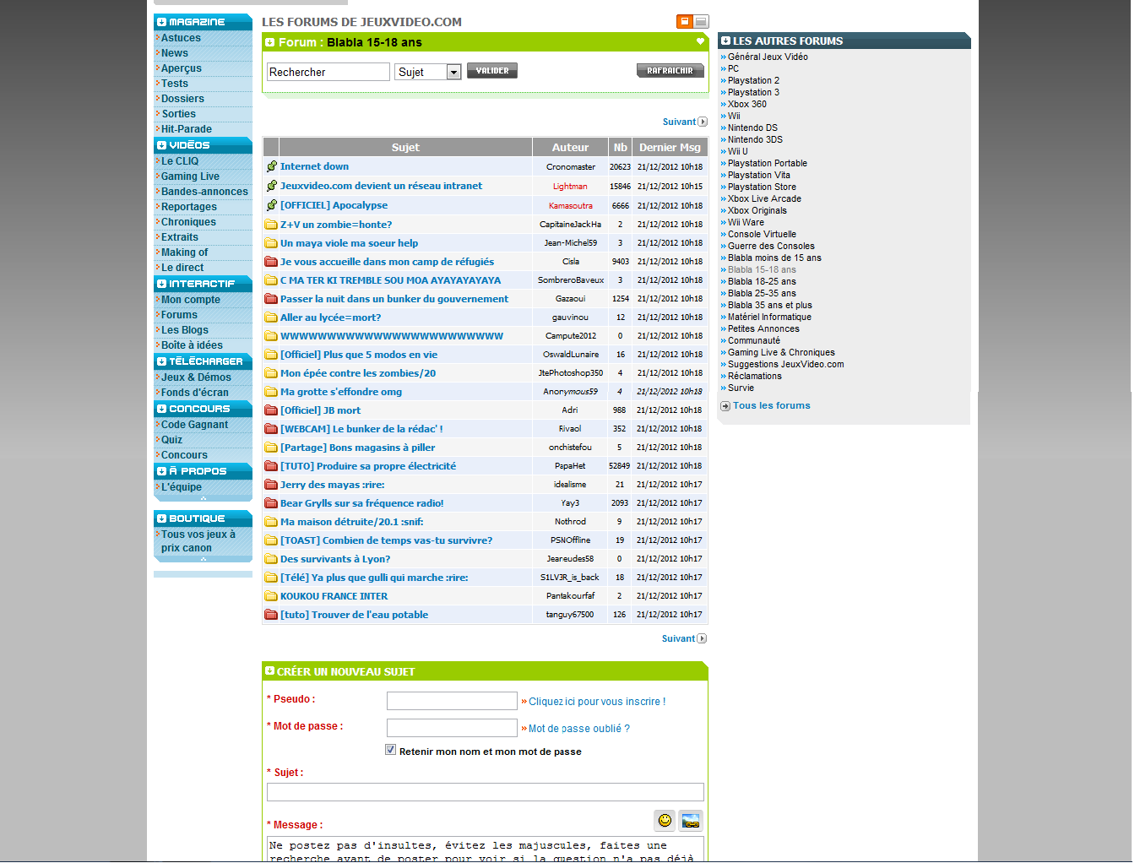1140x863 pixels.
Task: Open Tous vos jeux à prix canon link
Action: coord(198,541)
